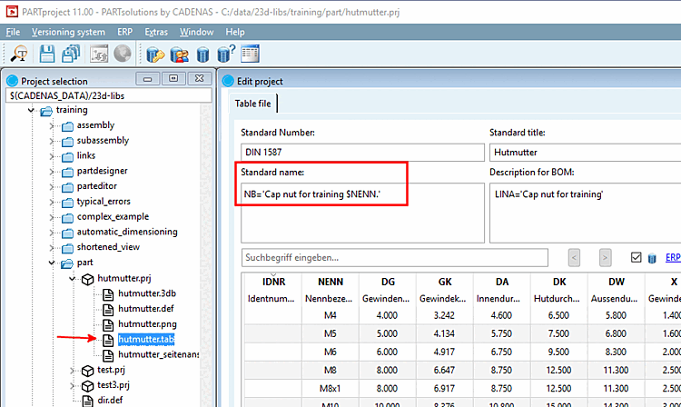This screenshot has width=681, height=407.
Task: Collapse the hutmutter.prj project node
Action: [72, 279]
